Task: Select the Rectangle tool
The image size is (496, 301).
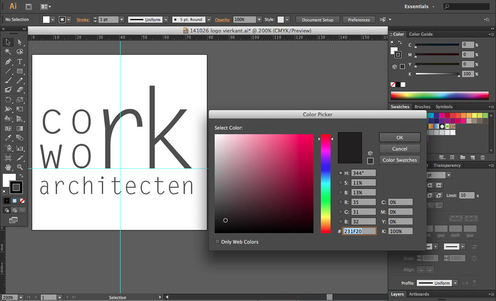Action: click(20, 71)
